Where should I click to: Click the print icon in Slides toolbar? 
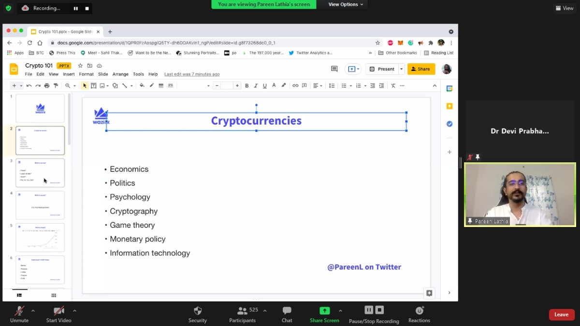pyautogui.click(x=47, y=85)
